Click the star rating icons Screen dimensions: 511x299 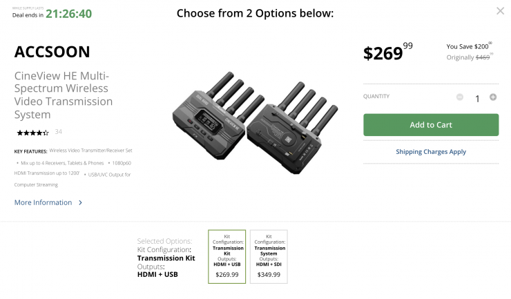pyautogui.click(x=32, y=132)
